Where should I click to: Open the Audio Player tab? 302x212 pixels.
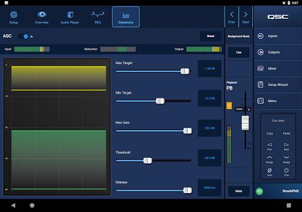70,17
